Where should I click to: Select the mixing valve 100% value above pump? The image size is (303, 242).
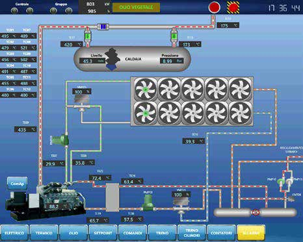[82, 91]
